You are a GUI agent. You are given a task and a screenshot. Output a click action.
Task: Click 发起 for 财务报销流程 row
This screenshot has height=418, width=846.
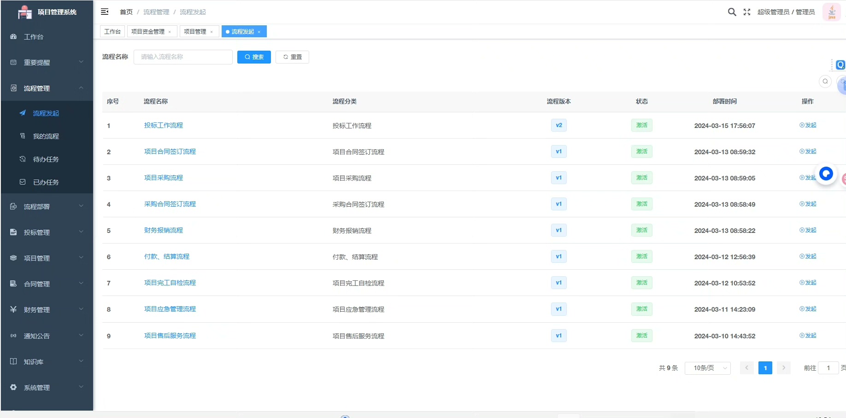[x=808, y=230]
